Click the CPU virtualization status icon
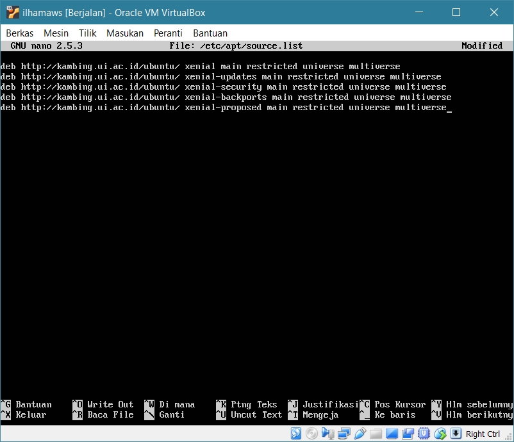514x442 pixels. click(x=424, y=434)
